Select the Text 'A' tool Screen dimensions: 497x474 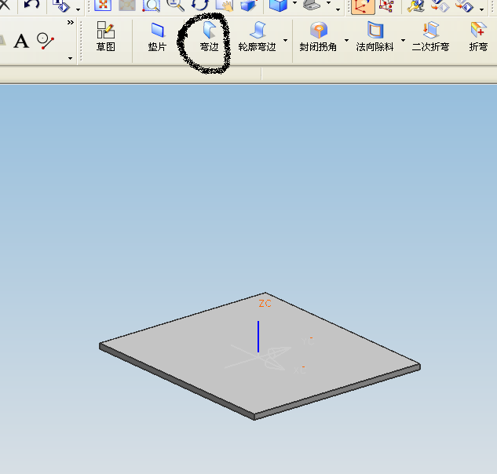pyautogui.click(x=21, y=41)
